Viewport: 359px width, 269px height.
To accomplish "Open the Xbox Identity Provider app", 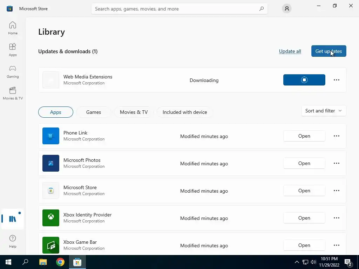I will [304, 218].
